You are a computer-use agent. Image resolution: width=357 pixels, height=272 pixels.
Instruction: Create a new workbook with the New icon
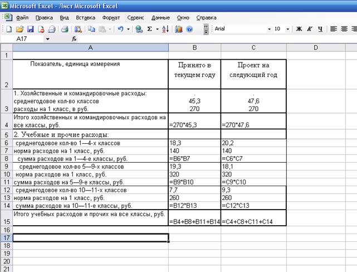coord(9,29)
